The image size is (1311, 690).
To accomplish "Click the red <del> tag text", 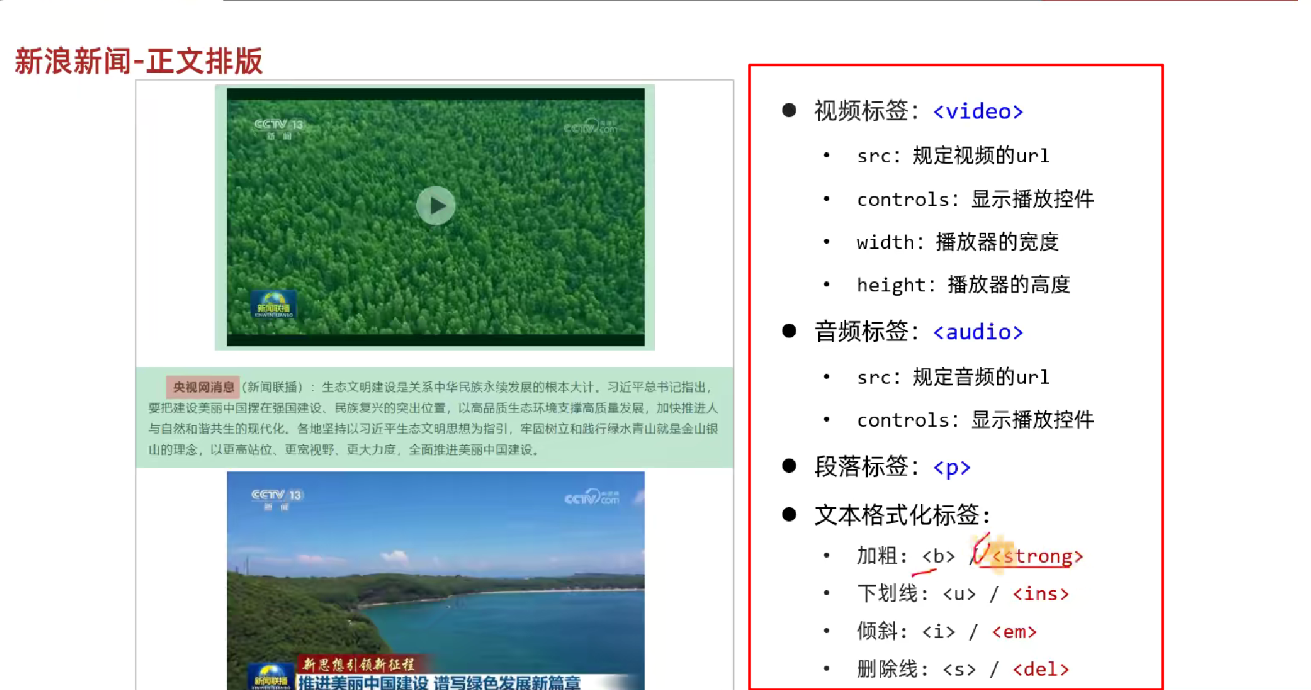I will (x=1040, y=669).
